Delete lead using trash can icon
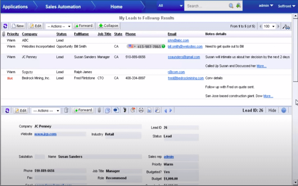 tap(66, 110)
